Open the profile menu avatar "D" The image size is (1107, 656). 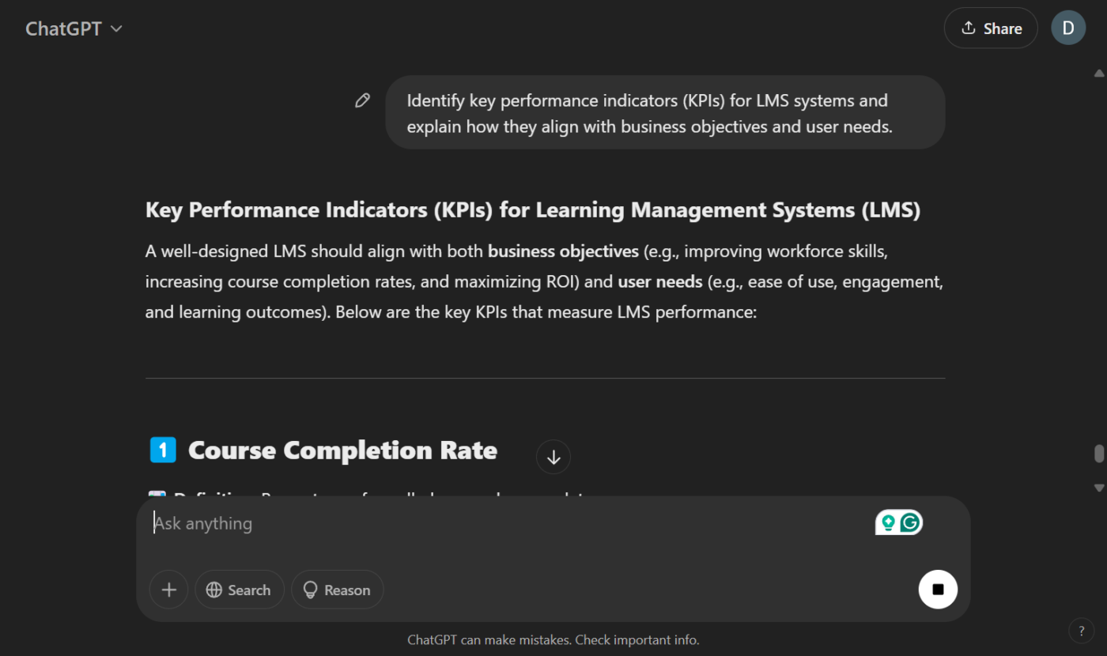tap(1067, 28)
